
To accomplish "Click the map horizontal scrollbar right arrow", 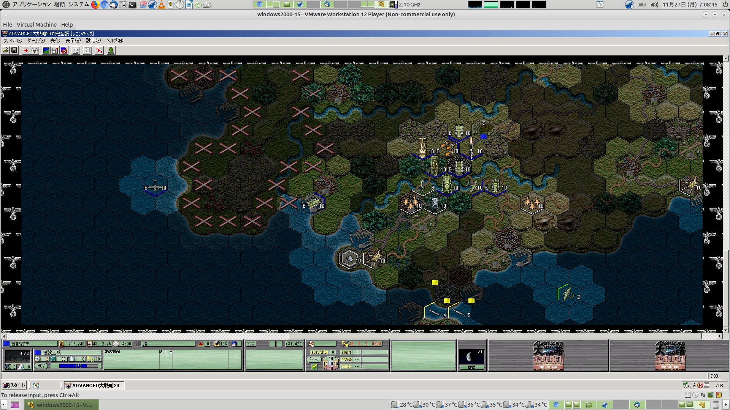I will coord(720,336).
